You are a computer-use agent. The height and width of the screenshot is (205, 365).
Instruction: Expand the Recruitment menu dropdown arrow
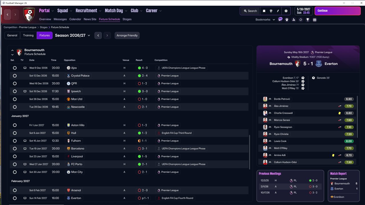pos(100,11)
